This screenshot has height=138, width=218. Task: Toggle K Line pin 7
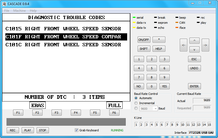coord(167,125)
